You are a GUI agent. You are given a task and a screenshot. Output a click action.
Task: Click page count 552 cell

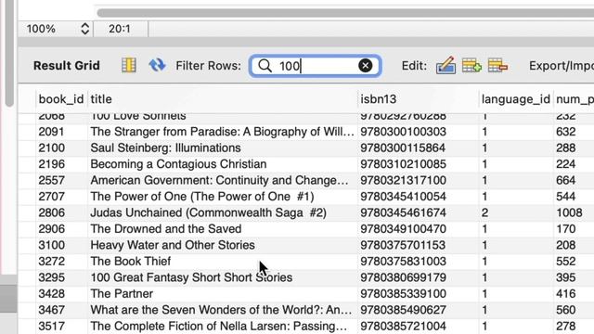565,262
